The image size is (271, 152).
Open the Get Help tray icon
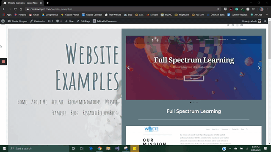coord(224,149)
